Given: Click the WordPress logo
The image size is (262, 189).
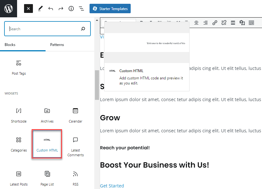Looking at the screenshot, I should pos(9,9).
